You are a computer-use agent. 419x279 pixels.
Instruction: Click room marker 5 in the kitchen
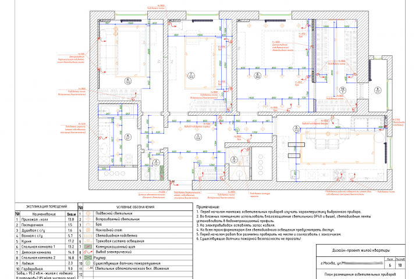296,129
